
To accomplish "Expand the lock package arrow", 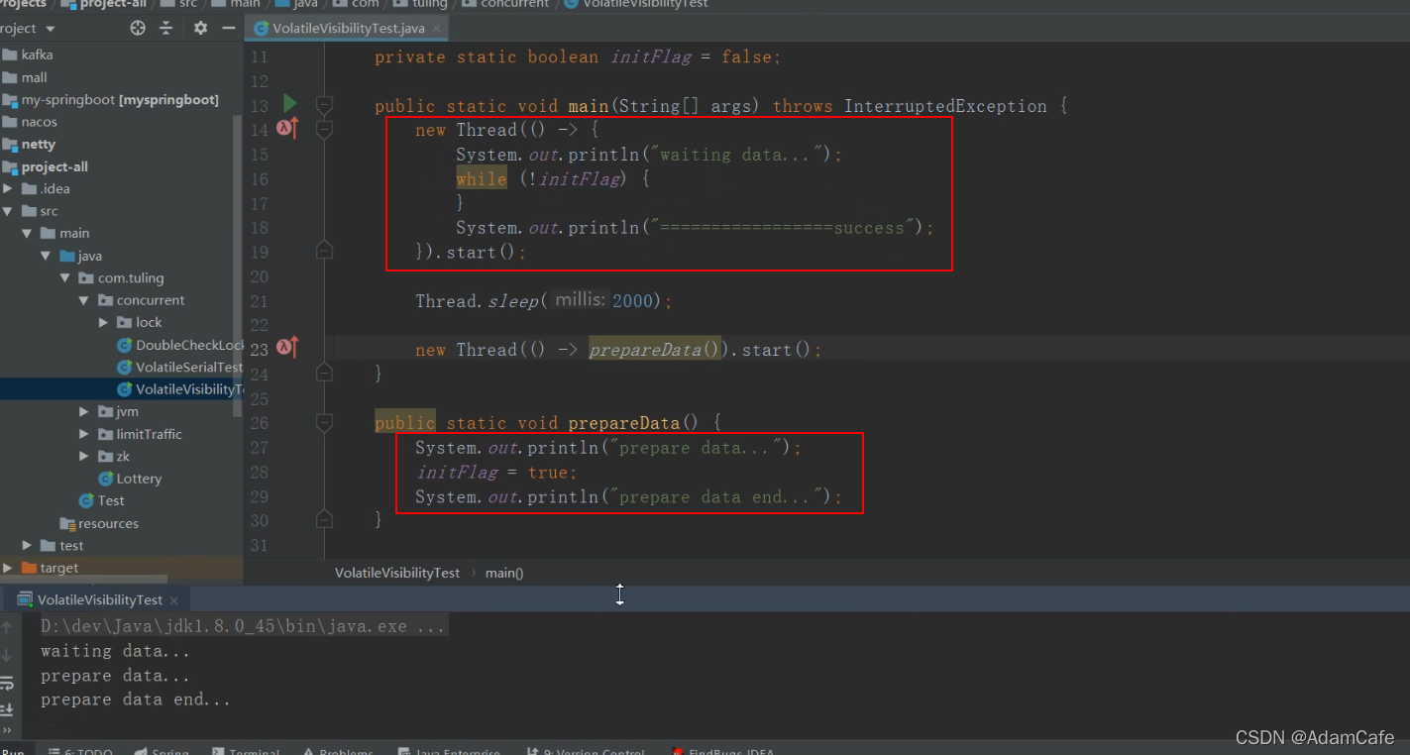I will [104, 322].
